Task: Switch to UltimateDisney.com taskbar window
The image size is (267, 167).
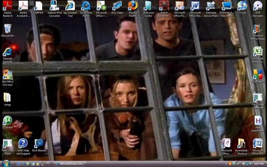Action: 70,164
